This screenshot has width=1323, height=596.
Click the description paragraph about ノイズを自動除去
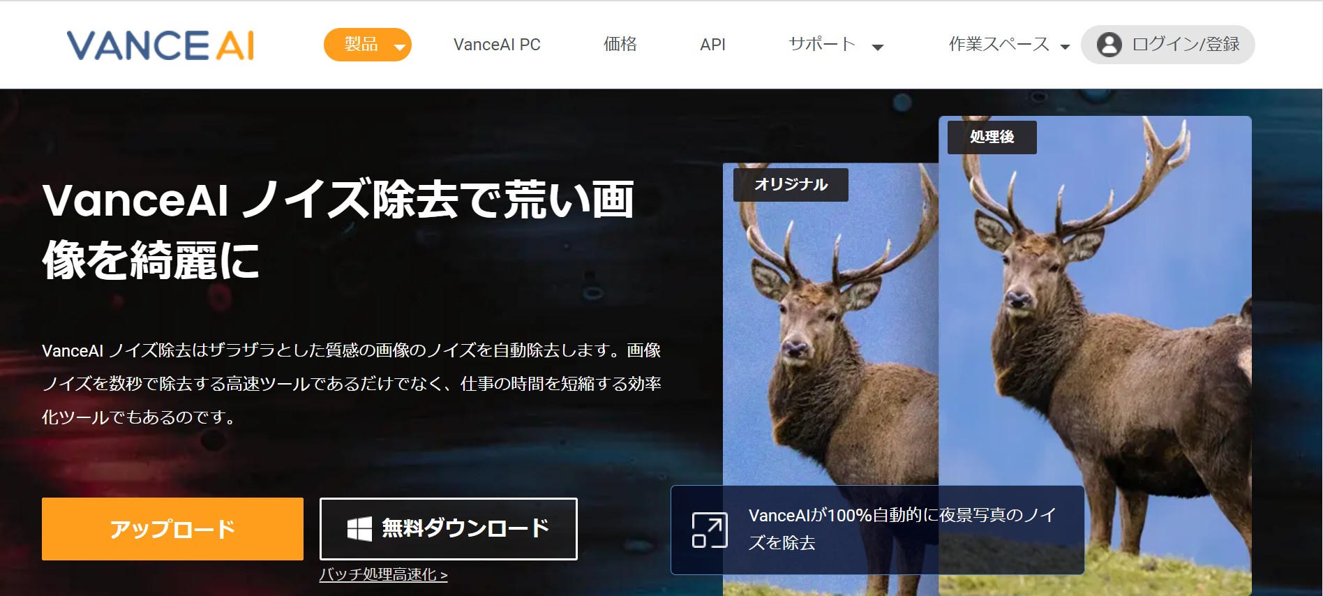point(352,383)
